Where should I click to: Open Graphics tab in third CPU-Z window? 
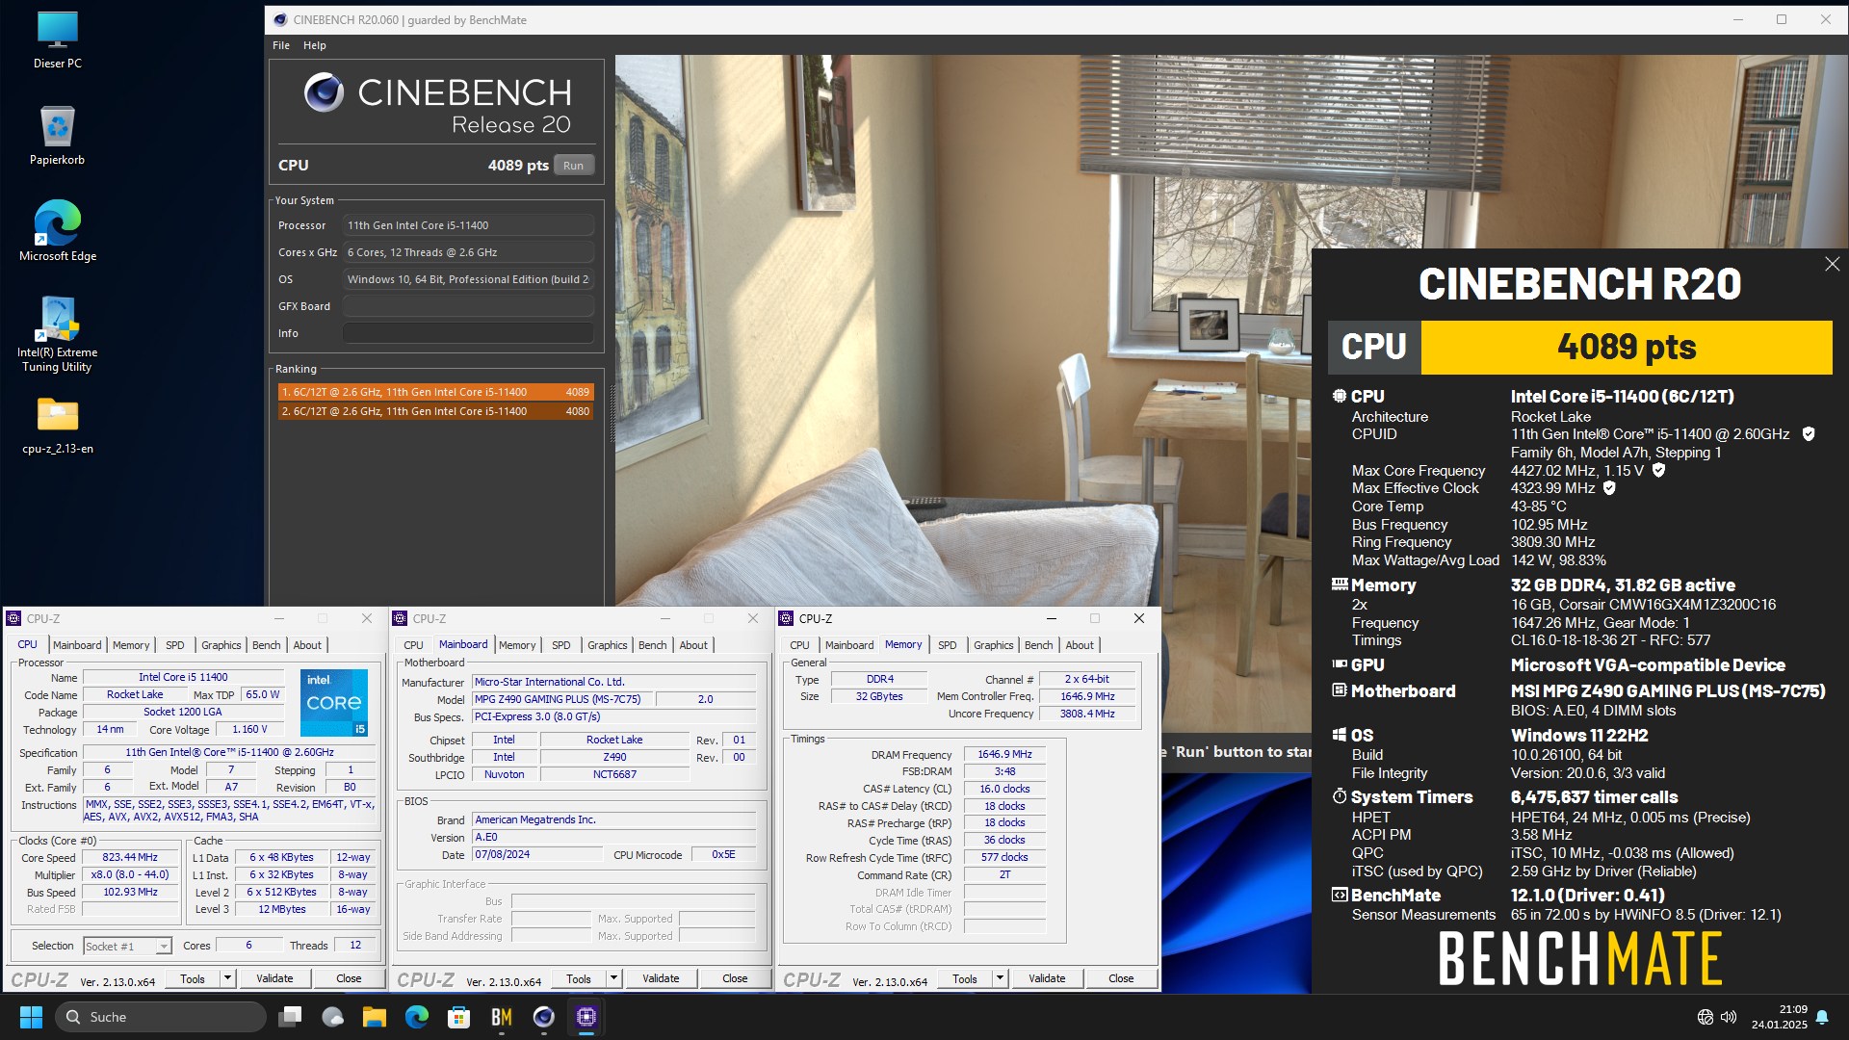click(994, 645)
